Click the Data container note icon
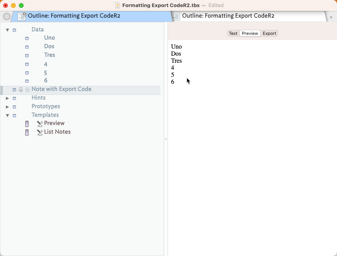The width and height of the screenshot is (337, 256). [15, 30]
